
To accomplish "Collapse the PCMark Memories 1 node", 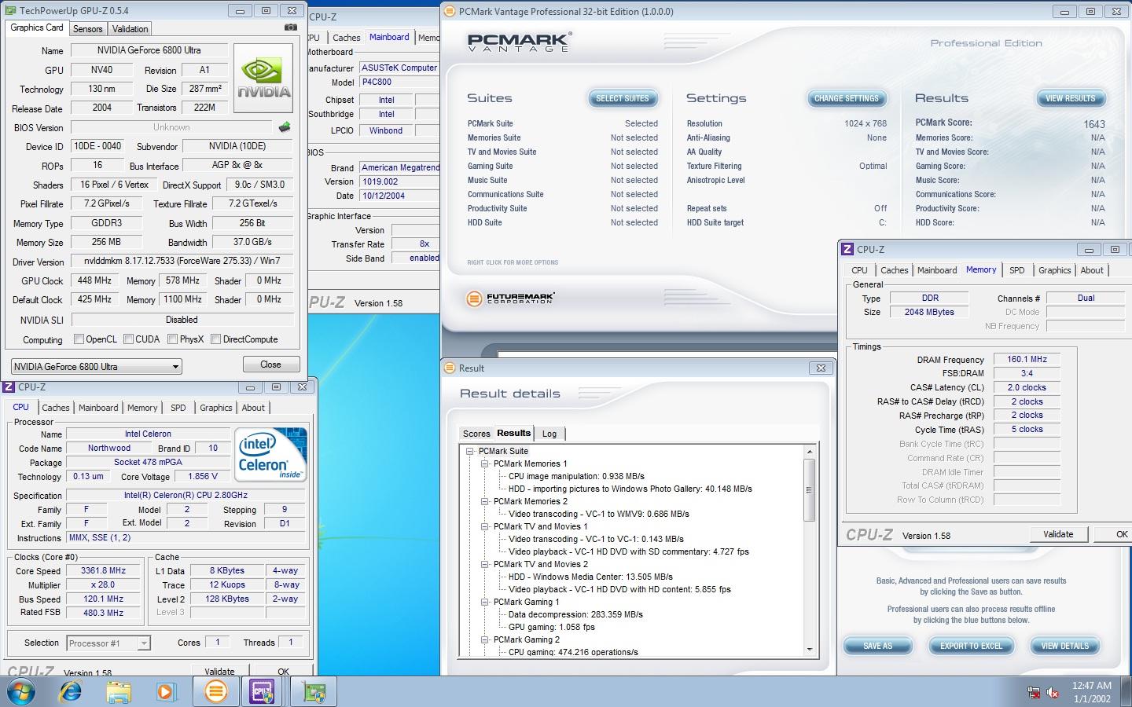I will click(x=485, y=463).
